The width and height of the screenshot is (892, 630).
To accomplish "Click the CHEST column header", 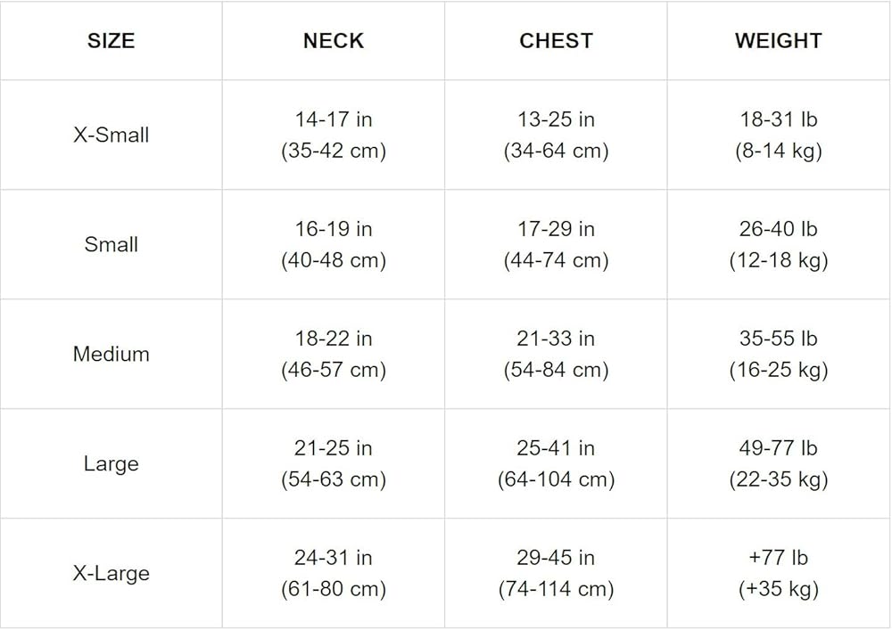I will coord(556,41).
